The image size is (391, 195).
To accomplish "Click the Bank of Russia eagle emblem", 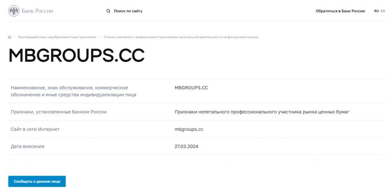I will [x=14, y=11].
